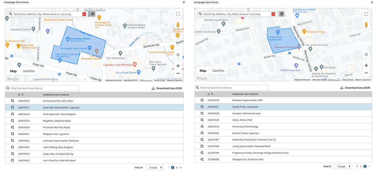Report a map error on left map
This screenshot has height=173, width=377.
(x=175, y=80)
